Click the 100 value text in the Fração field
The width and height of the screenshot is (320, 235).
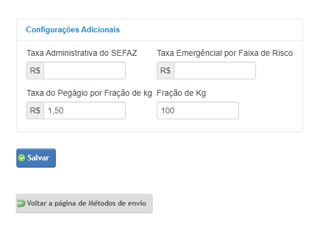click(x=168, y=110)
